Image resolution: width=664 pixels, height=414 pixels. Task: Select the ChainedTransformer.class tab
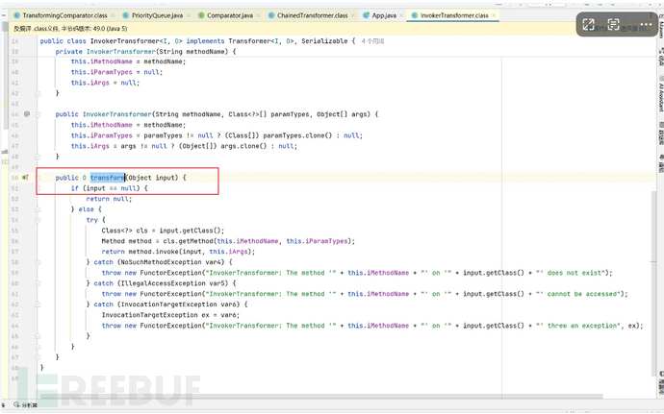coord(309,16)
